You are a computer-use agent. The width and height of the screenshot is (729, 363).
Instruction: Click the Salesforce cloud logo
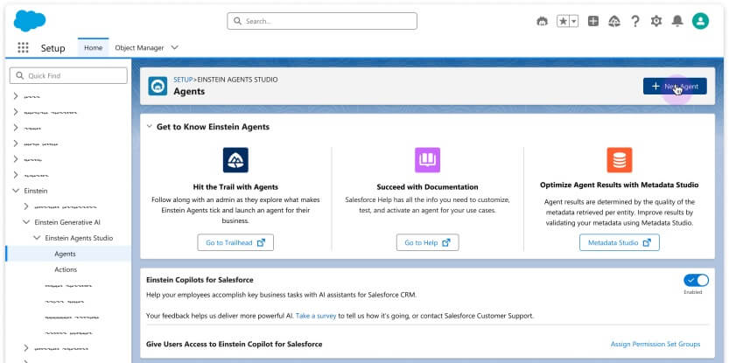click(x=30, y=21)
